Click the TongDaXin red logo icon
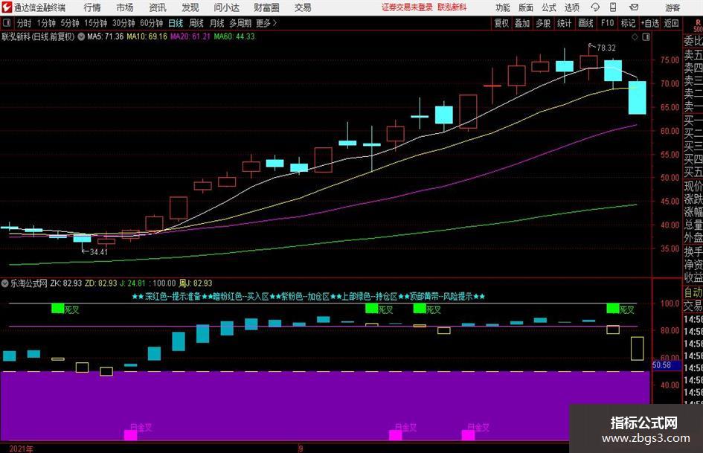This screenshot has width=703, height=453. point(6,7)
